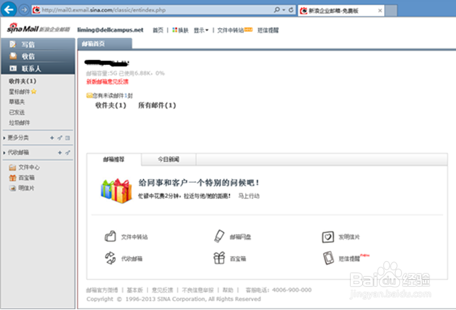The height and width of the screenshot is (310, 456).
Task: Click the 更多分类 list view icon
Action: 67,138
